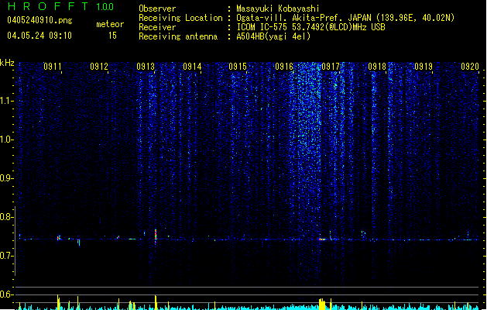
Task: Click the Observer label
Action: tap(157, 9)
